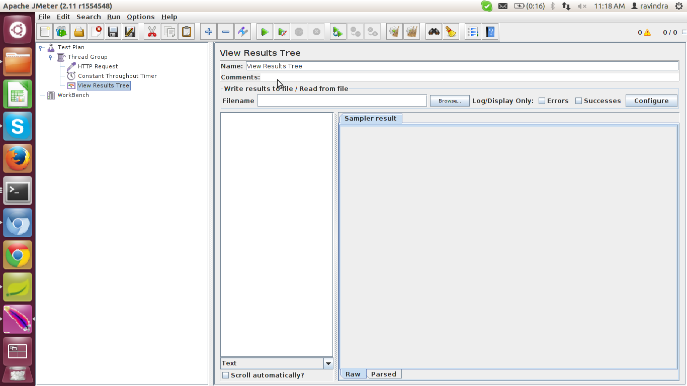The image size is (687, 386).
Task: Click the Configure button
Action: point(651,101)
